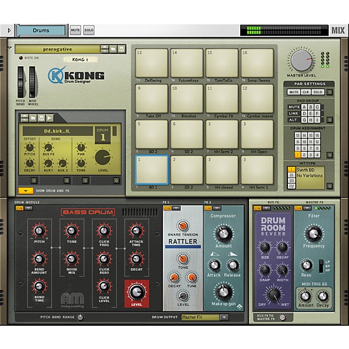Viewport: 349px width, 349px height.
Task: Save the Bd_kirk_JL drum patch with the disk icon
Action: pyautogui.click(x=41, y=117)
